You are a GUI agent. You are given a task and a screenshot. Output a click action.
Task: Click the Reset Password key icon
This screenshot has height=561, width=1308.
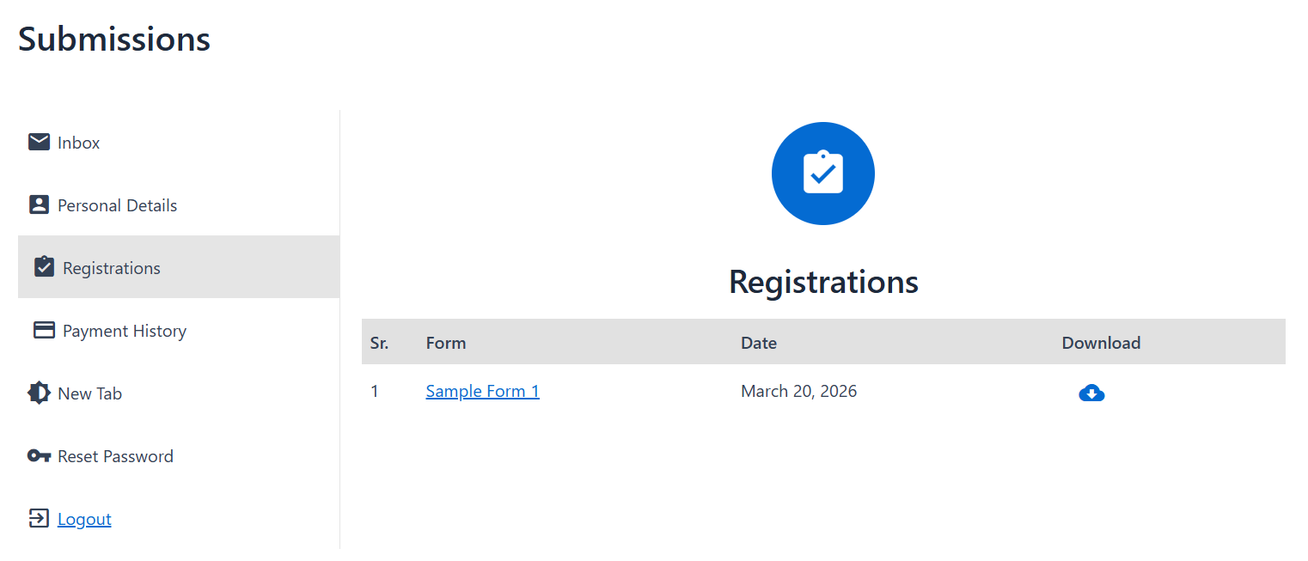coord(39,455)
